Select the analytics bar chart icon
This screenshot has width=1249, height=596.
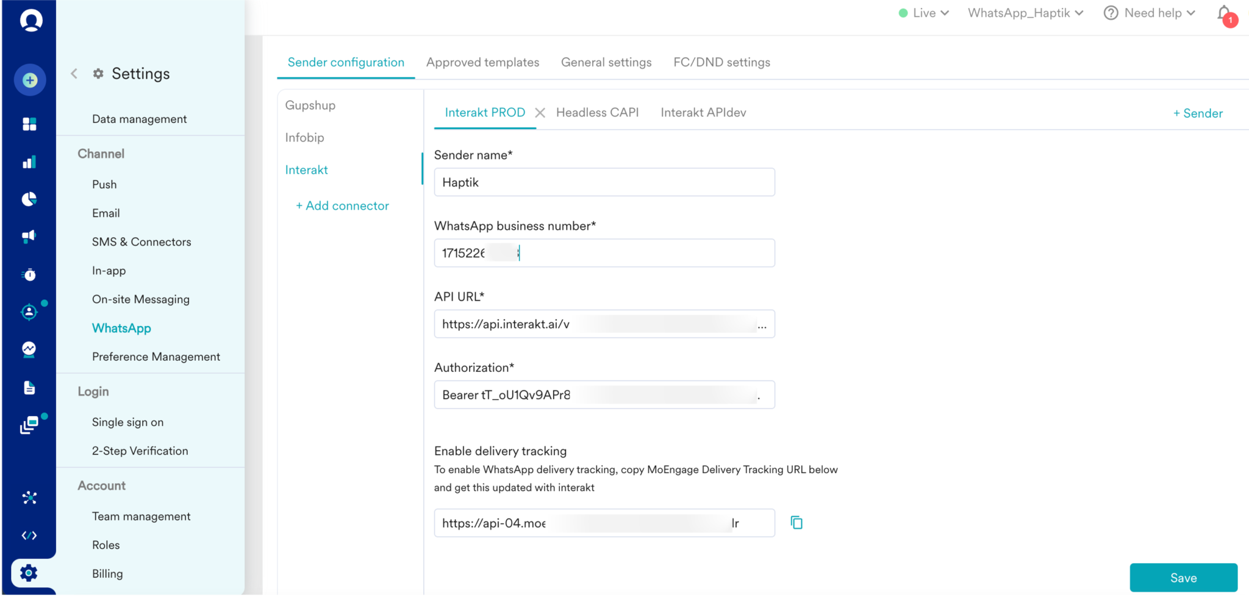[29, 161]
